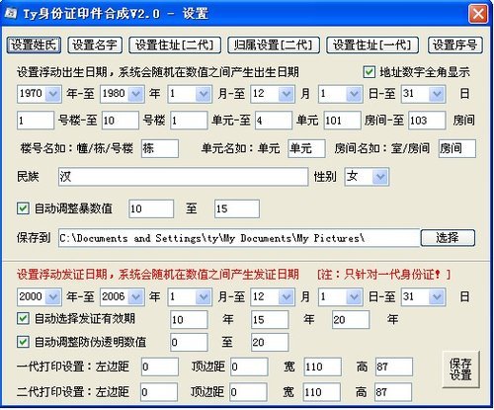Open the 设置姓氏 settings button
Screen dimensions: 494x410
34,44
